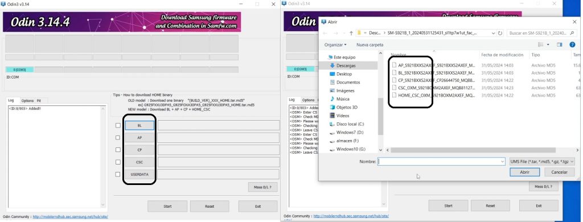The height and width of the screenshot is (222, 583).
Task: Open the help question-mark icon in dialog
Action: click(x=572, y=44)
